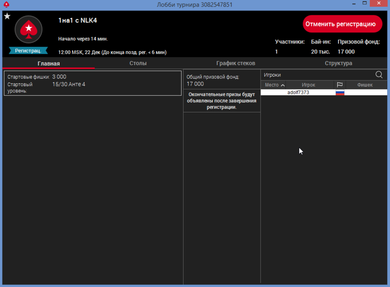Maximize the tournament lobby window

[x=364, y=4]
